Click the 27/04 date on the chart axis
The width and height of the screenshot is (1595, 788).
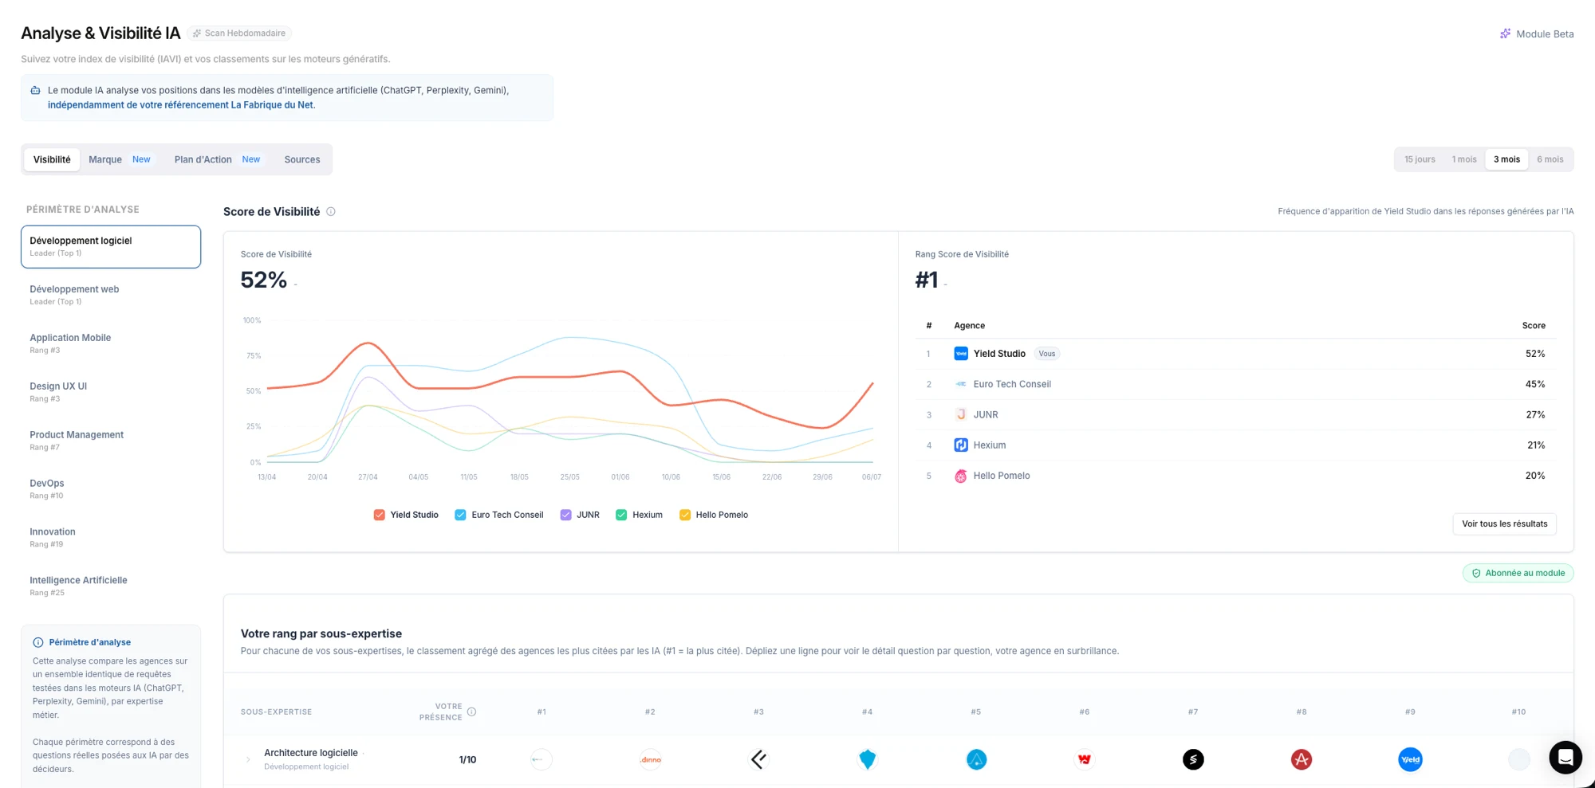pyautogui.click(x=368, y=477)
